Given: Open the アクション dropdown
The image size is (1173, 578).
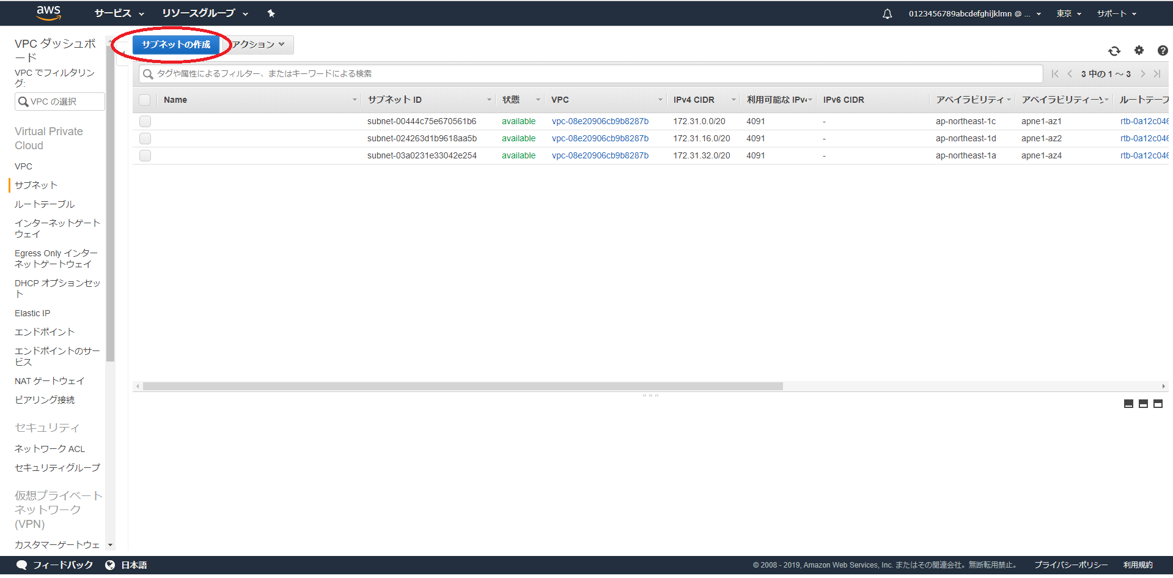Looking at the screenshot, I should click(x=259, y=45).
